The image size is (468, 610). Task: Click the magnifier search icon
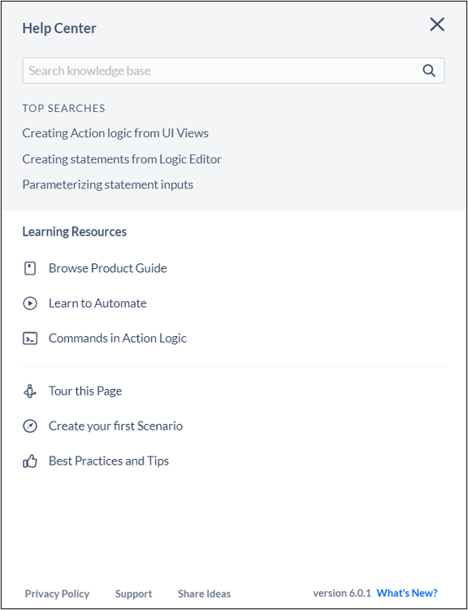pyautogui.click(x=429, y=71)
